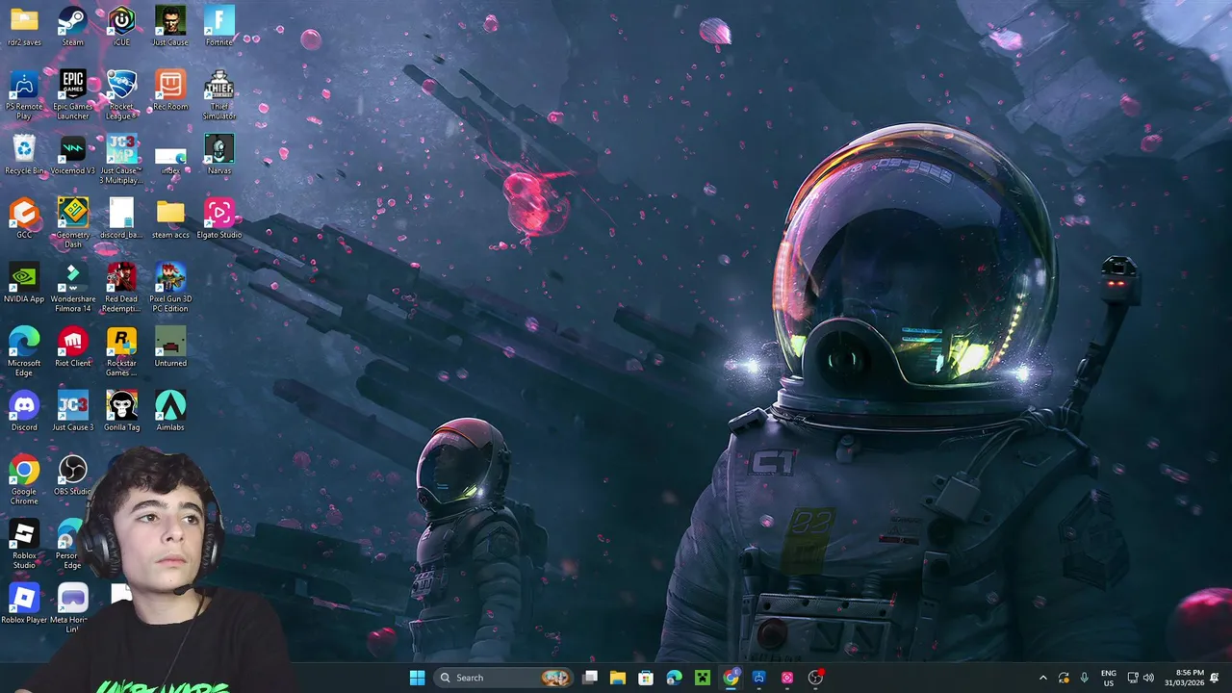Open PS Remote Play taskbar icon

point(758,678)
